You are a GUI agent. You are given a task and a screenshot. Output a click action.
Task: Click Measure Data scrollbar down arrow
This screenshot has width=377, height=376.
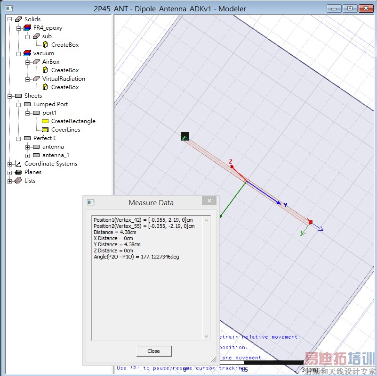[207, 336]
